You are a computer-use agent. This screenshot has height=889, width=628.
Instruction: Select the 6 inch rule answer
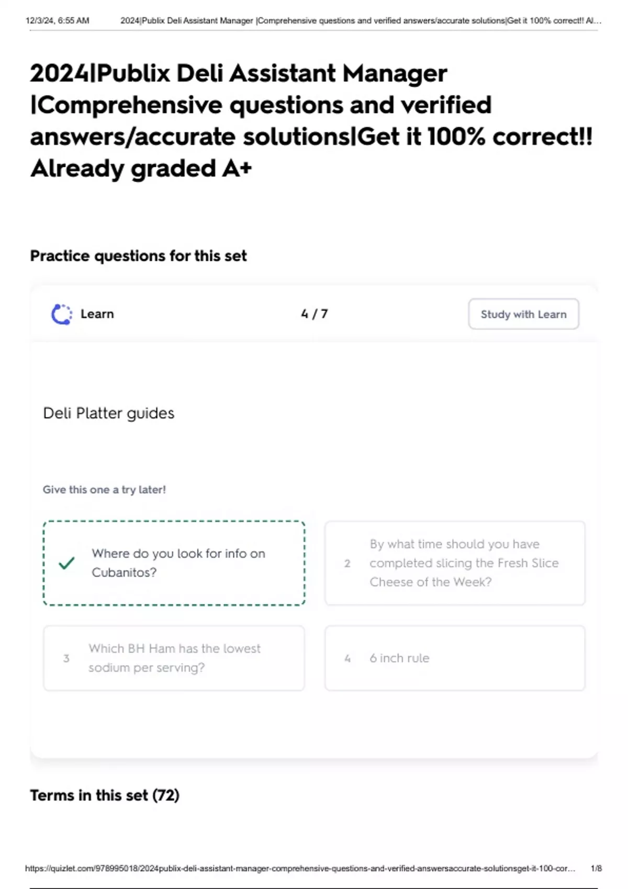tap(455, 658)
